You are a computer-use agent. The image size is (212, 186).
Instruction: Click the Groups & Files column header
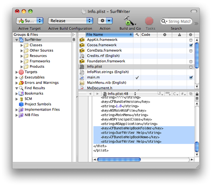(x=42, y=35)
